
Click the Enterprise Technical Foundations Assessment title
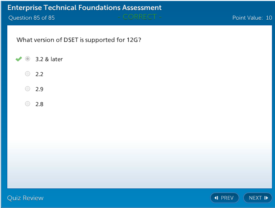[x=84, y=8]
